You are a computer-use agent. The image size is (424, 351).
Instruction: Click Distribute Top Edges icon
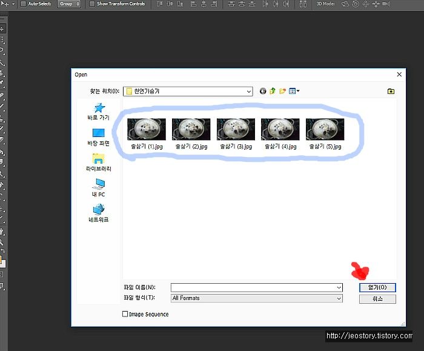point(231,4)
